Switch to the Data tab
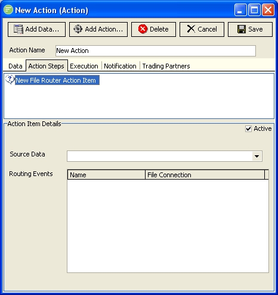Image resolution: width=278 pixels, height=295 pixels. tap(16, 66)
